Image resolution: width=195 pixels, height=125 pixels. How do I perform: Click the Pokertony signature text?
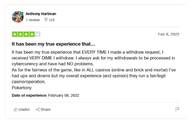coord(22,88)
